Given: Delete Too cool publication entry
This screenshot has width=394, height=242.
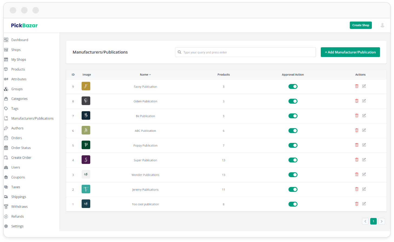Looking at the screenshot, I should tap(356, 204).
